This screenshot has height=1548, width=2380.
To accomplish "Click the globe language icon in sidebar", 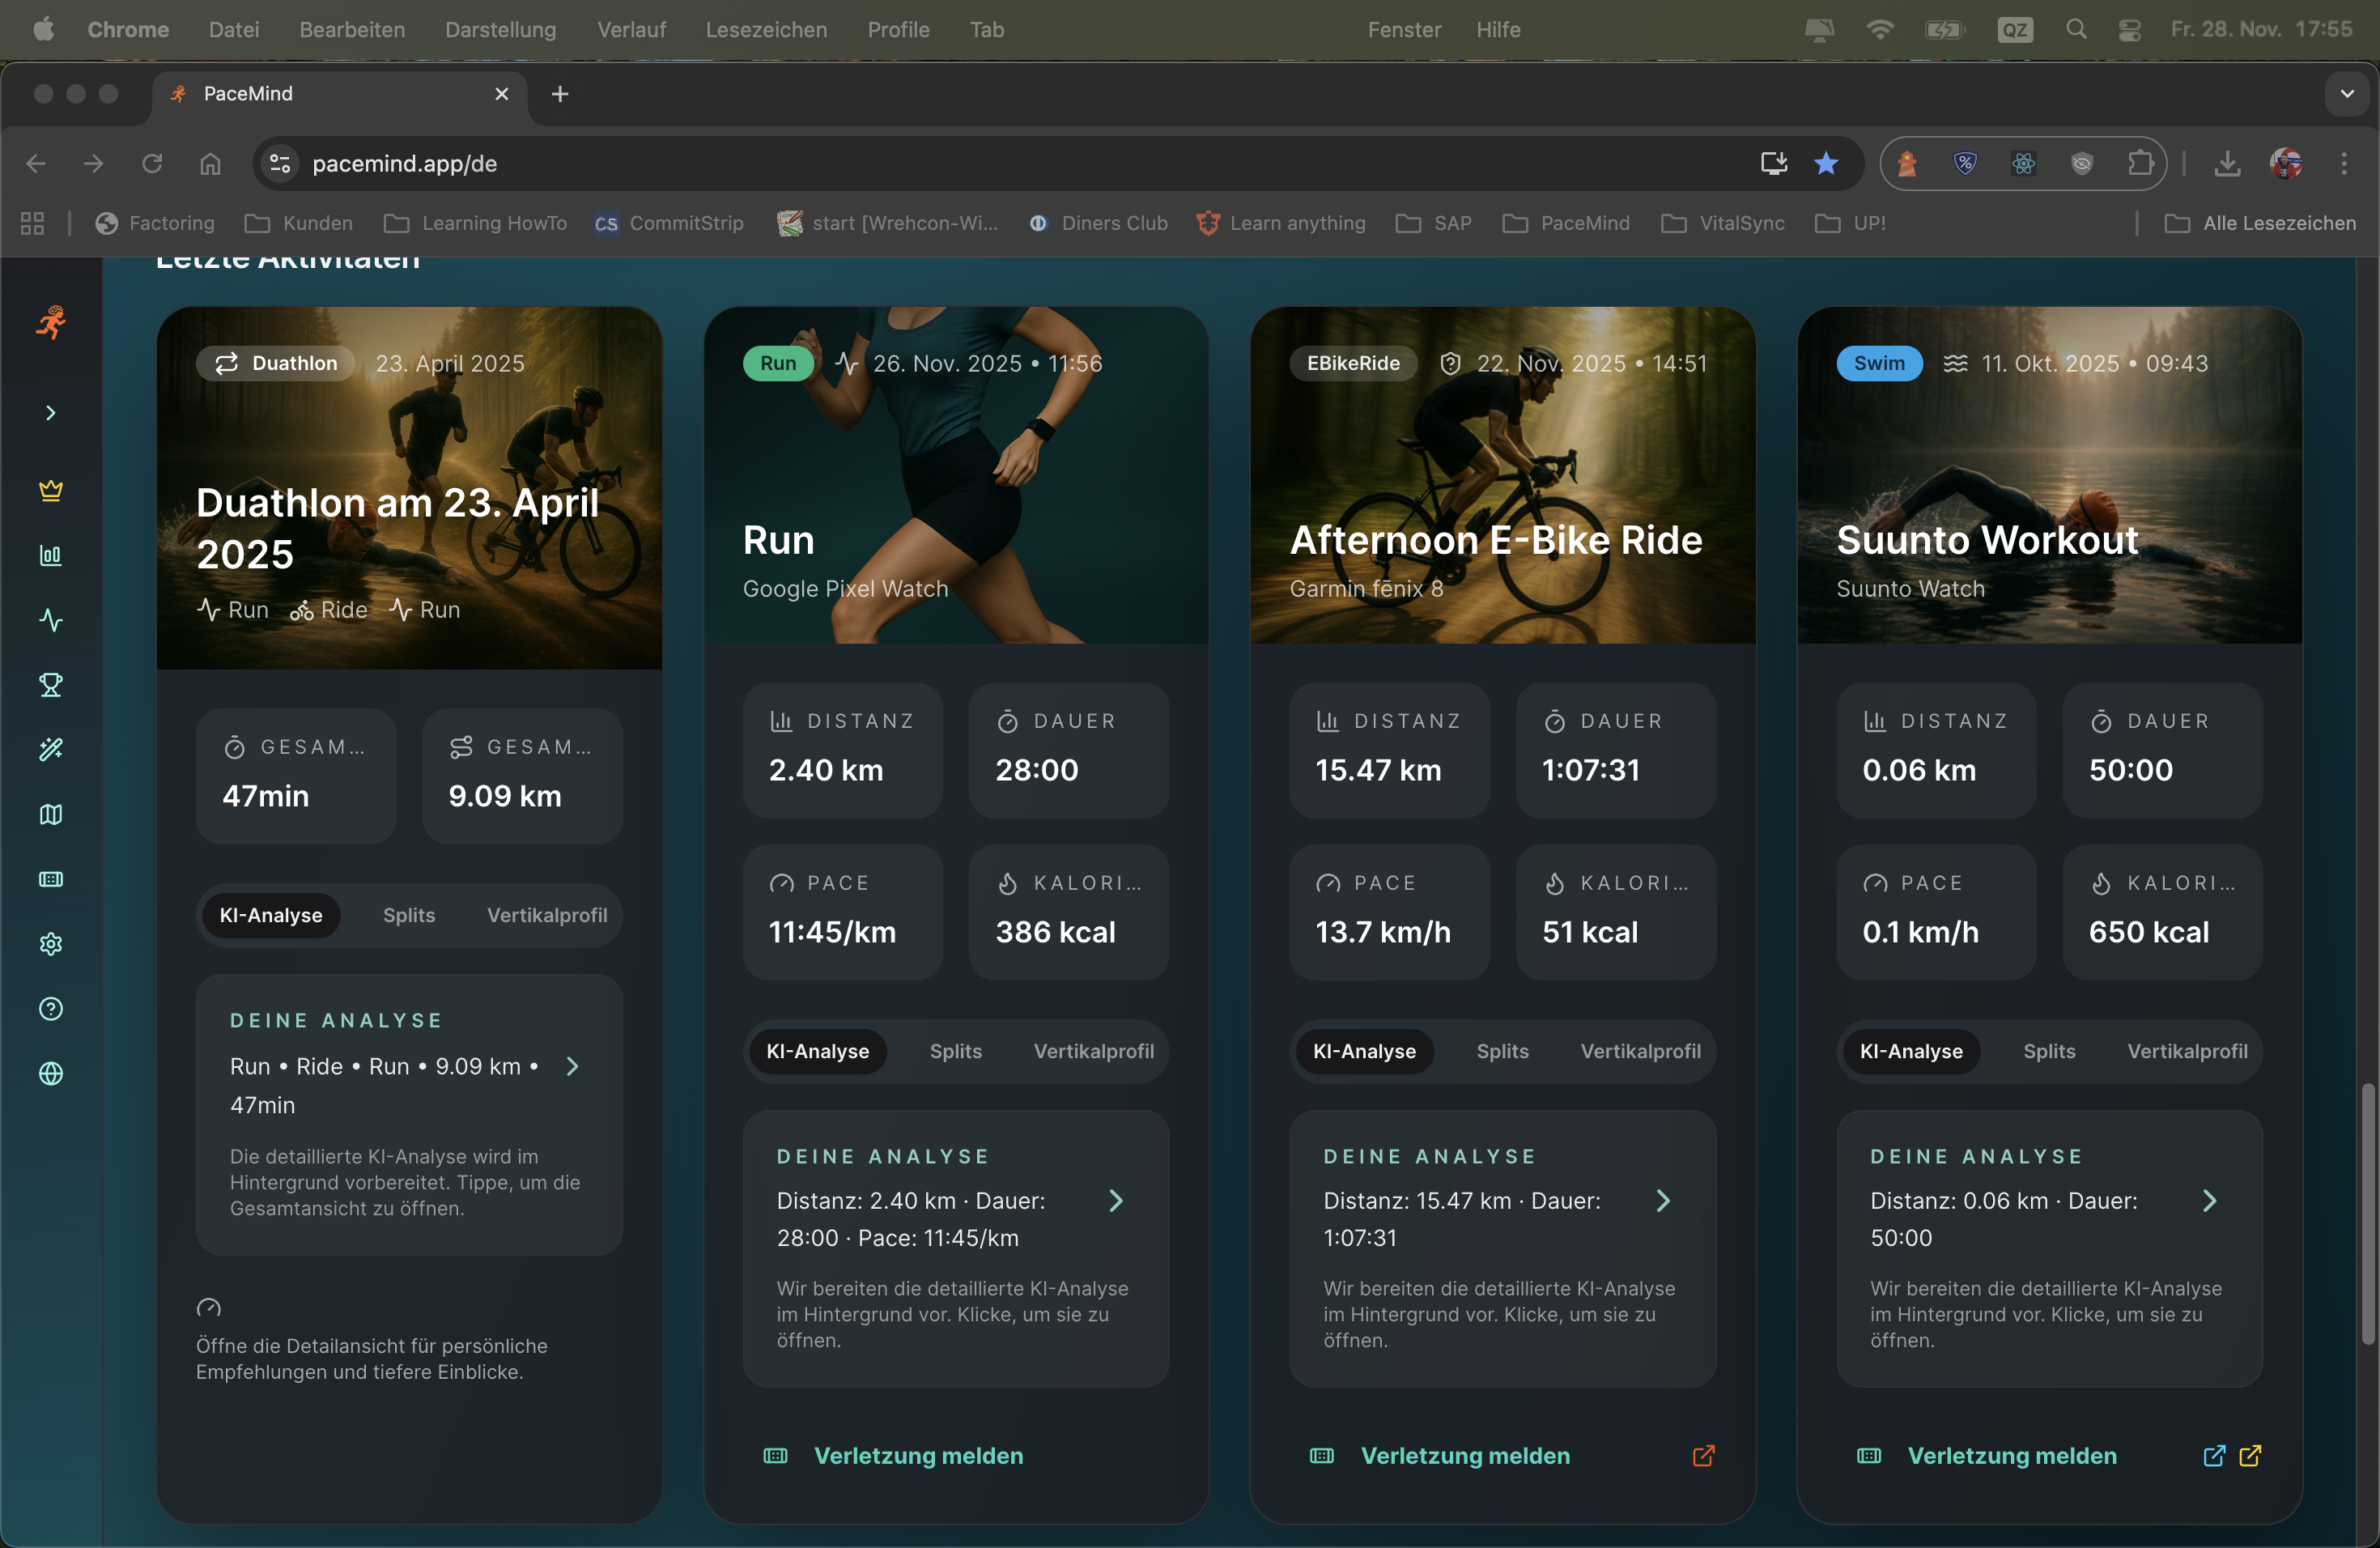I will tap(51, 1074).
